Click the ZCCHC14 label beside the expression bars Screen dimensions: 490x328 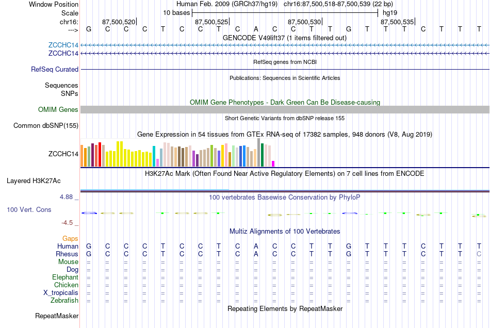[63, 154]
